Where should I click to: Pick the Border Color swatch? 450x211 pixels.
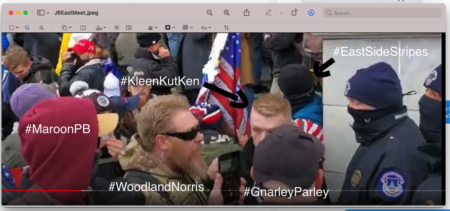tap(168, 27)
